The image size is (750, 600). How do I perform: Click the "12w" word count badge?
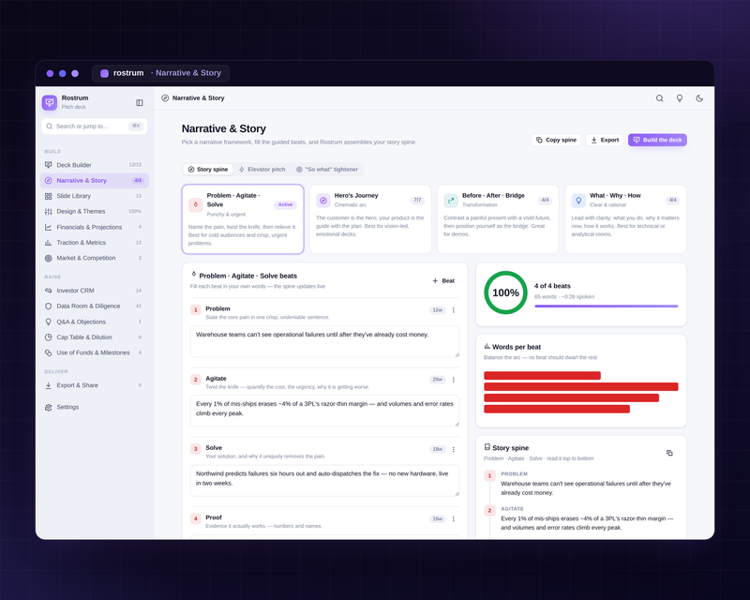click(437, 310)
